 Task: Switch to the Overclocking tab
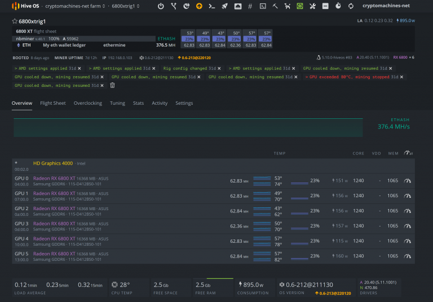point(87,103)
